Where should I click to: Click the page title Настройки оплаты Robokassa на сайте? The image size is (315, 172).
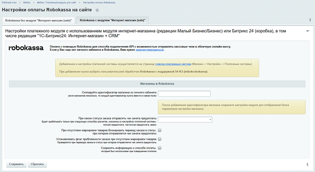[47, 10]
